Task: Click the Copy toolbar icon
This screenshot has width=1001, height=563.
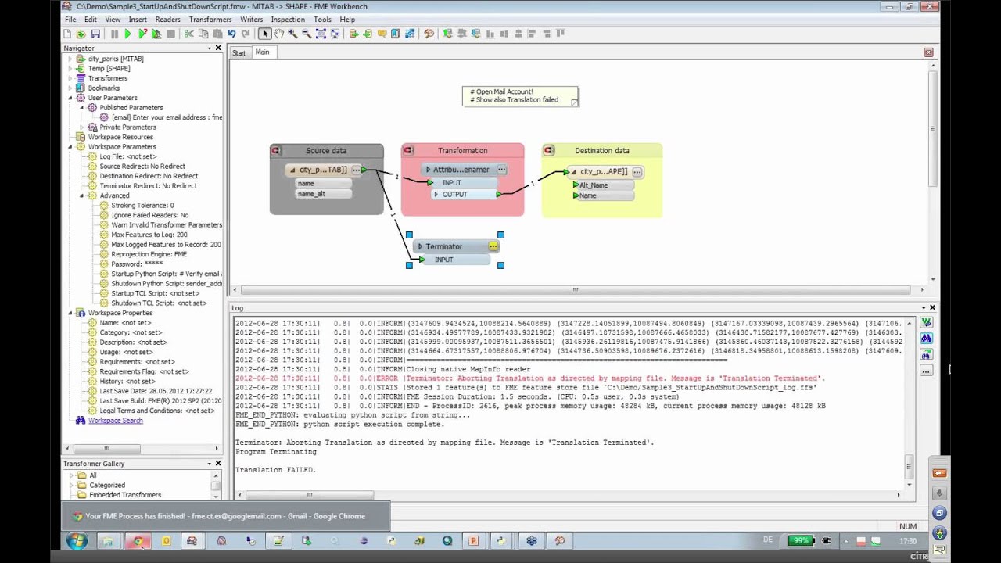Action: tap(203, 34)
